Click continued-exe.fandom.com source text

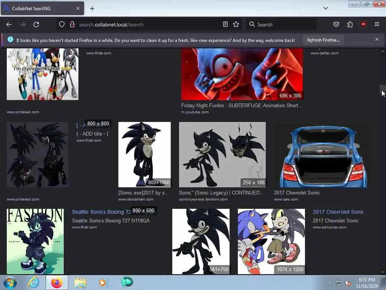pos(203,199)
